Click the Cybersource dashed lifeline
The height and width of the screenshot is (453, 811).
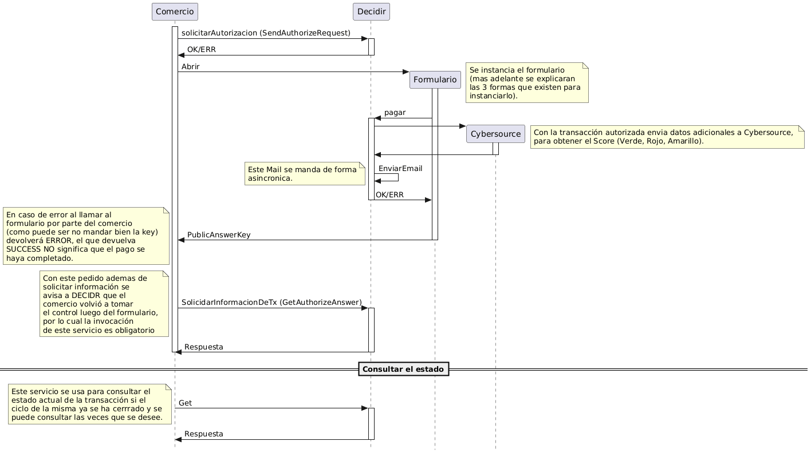coord(495,257)
